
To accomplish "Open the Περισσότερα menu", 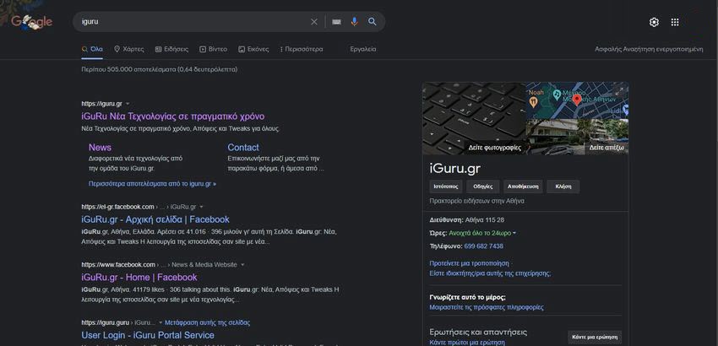I will pos(302,49).
